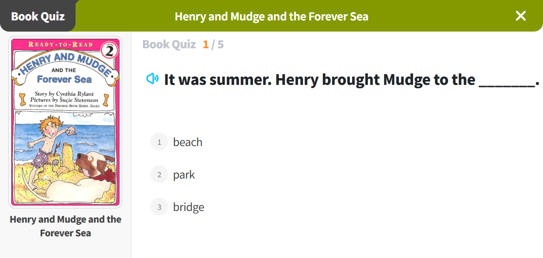This screenshot has width=543, height=258.
Task: Click the Ready-to-Read banner on the cover
Action: [61, 45]
